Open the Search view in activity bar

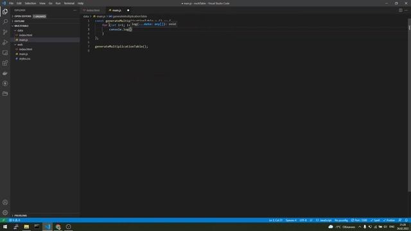(5, 22)
